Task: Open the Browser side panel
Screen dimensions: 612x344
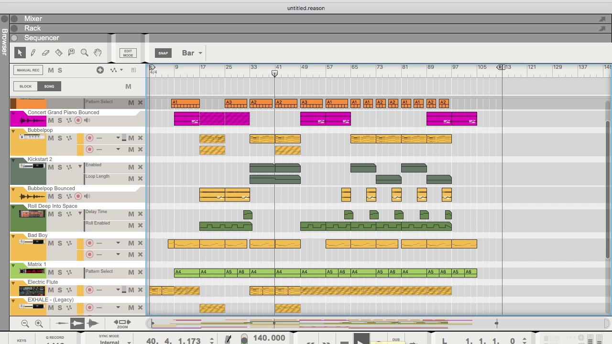Action: click(x=4, y=42)
